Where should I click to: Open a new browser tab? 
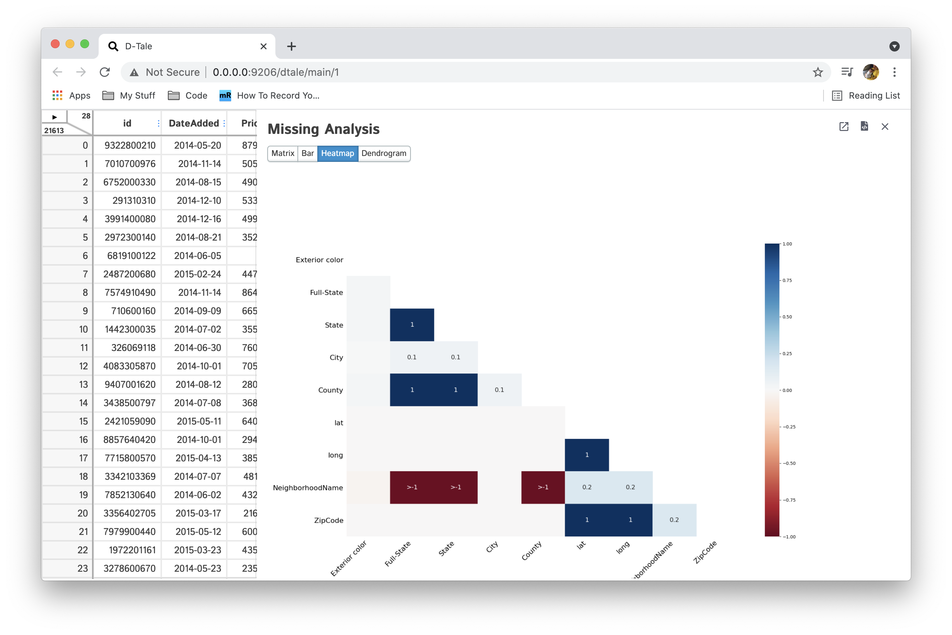click(291, 47)
